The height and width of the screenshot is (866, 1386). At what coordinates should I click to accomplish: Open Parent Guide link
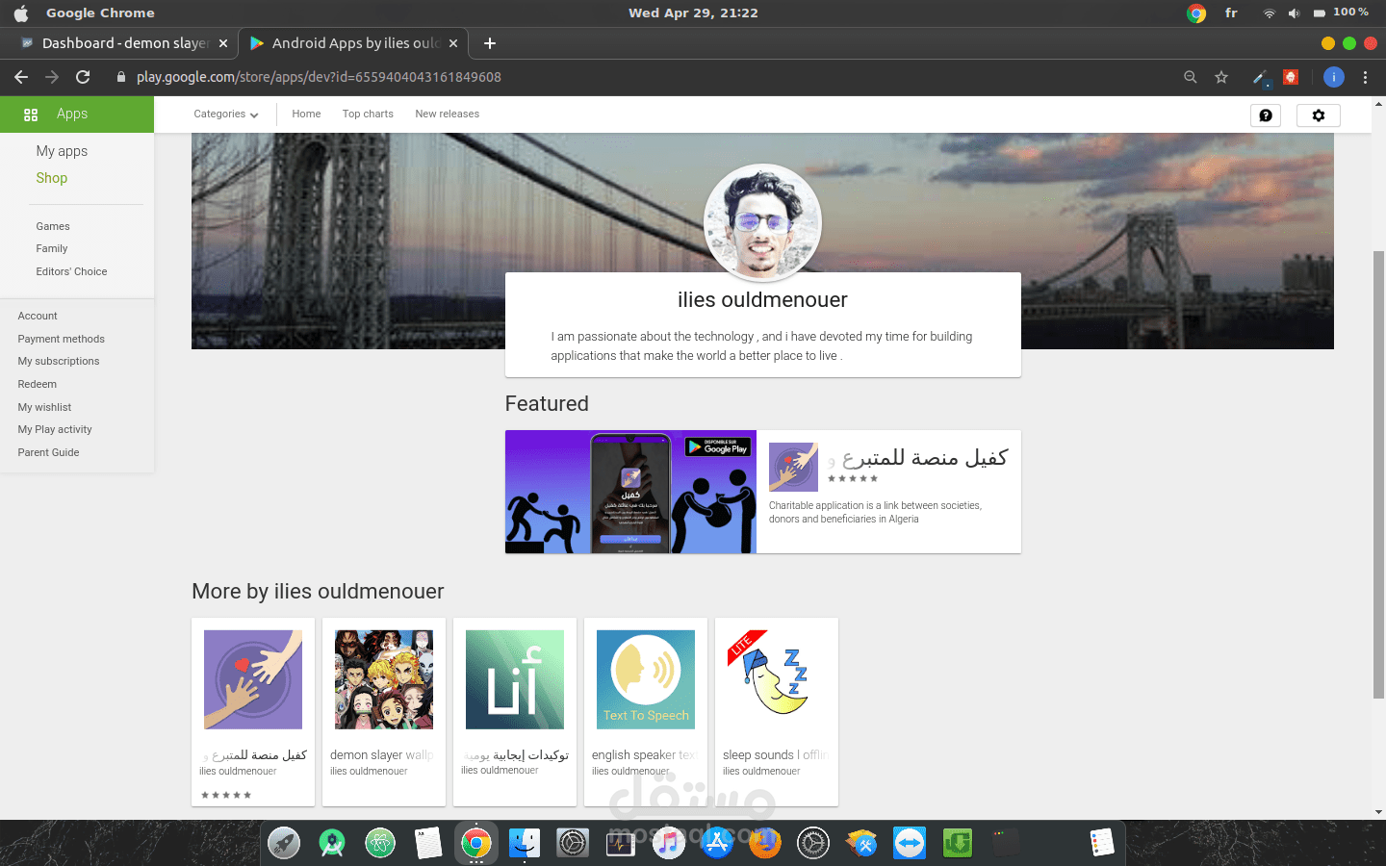(x=48, y=452)
